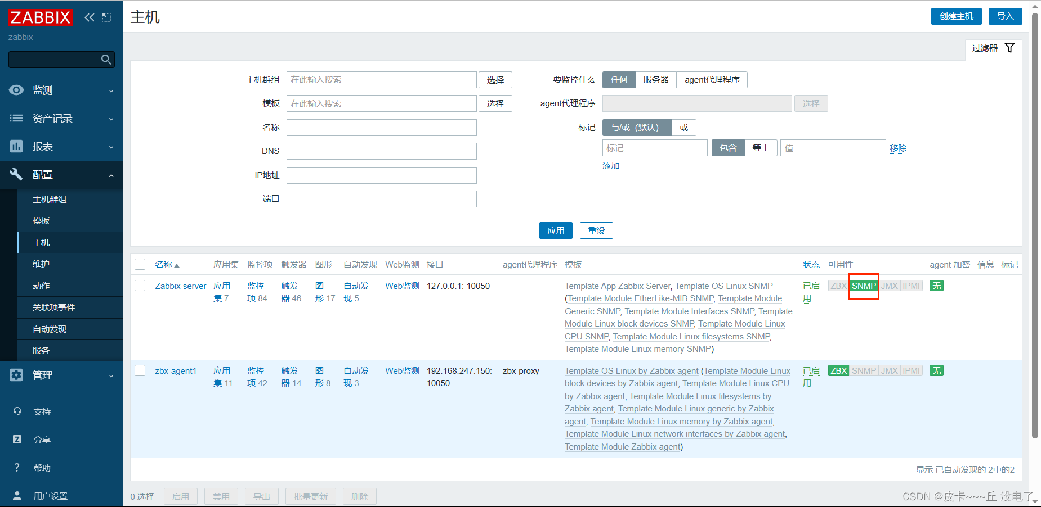Click the user settings person icon

coord(17,496)
